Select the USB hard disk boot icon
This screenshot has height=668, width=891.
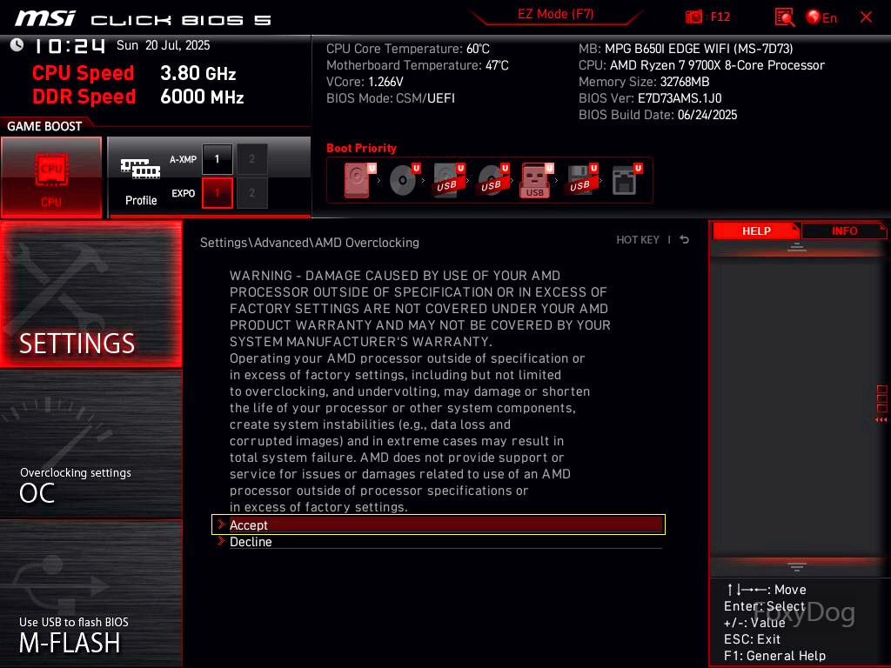click(x=449, y=180)
